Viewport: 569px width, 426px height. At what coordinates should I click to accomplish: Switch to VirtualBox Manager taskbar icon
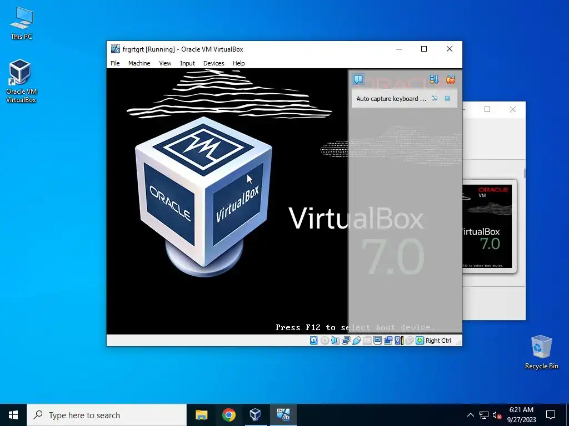click(x=256, y=415)
